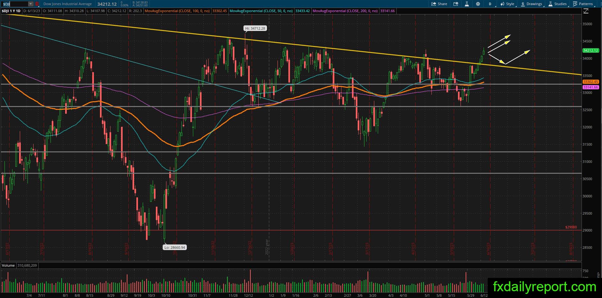Click the Volume panel label
This screenshot has height=298, width=602.
click(8, 265)
